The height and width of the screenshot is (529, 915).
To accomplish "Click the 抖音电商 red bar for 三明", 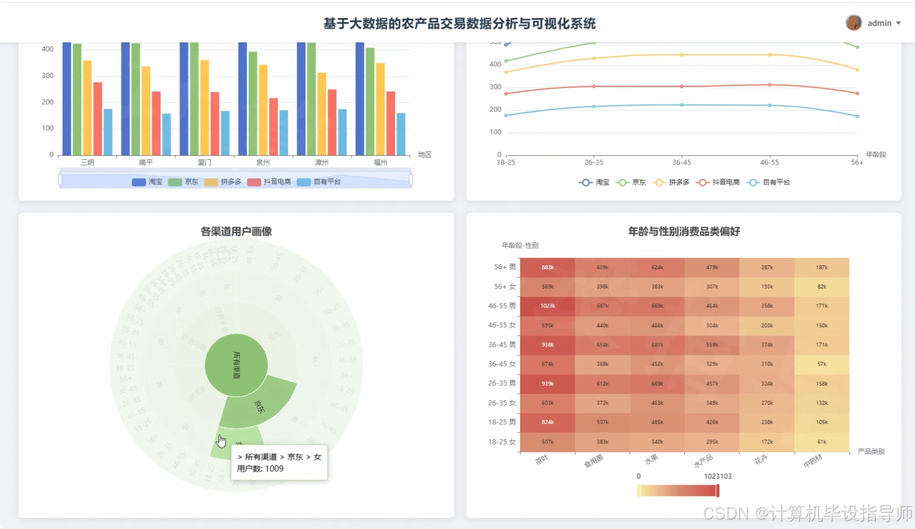I will click(98, 119).
